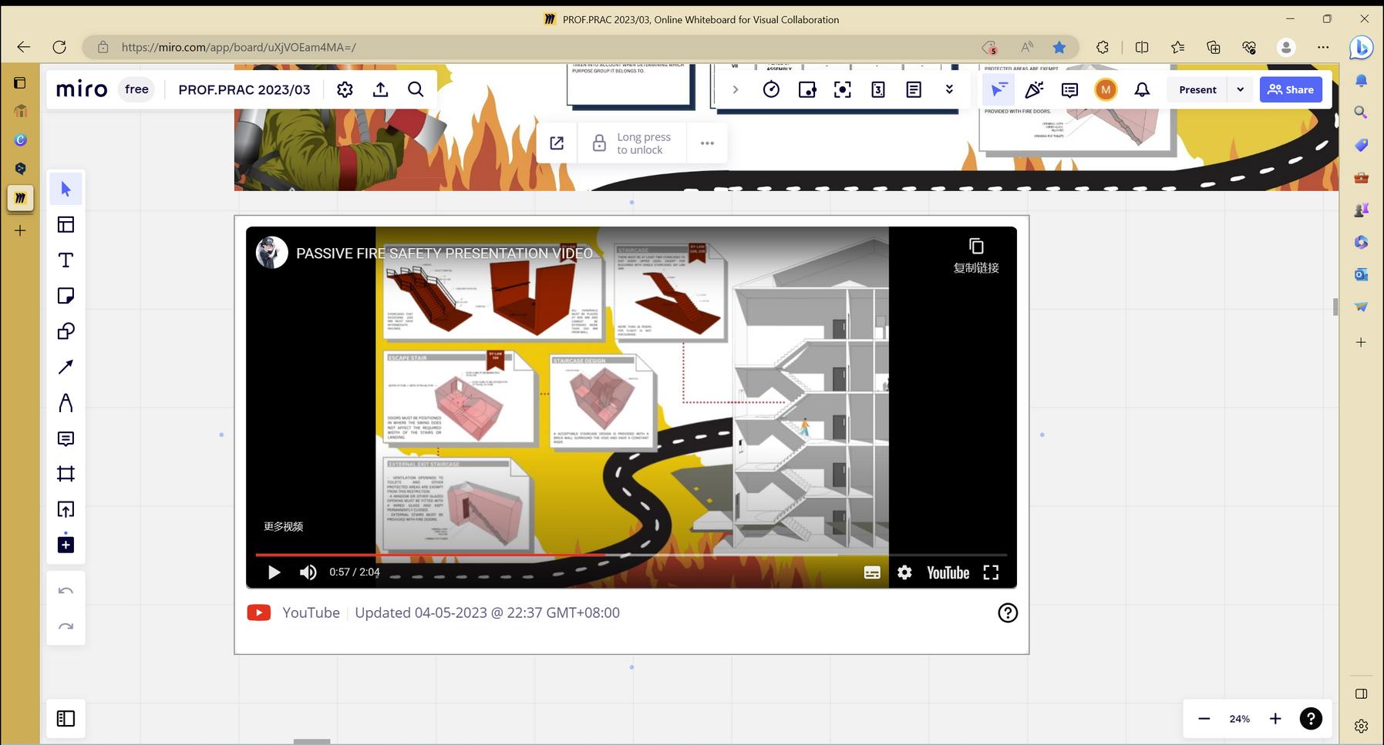Select the Text tool
The width and height of the screenshot is (1384, 745).
click(x=66, y=260)
